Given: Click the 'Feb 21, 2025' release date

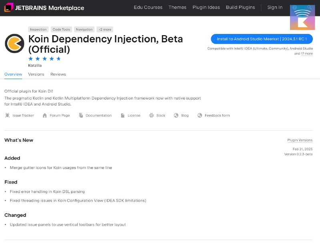Looking at the screenshot, I should click(x=302, y=149).
